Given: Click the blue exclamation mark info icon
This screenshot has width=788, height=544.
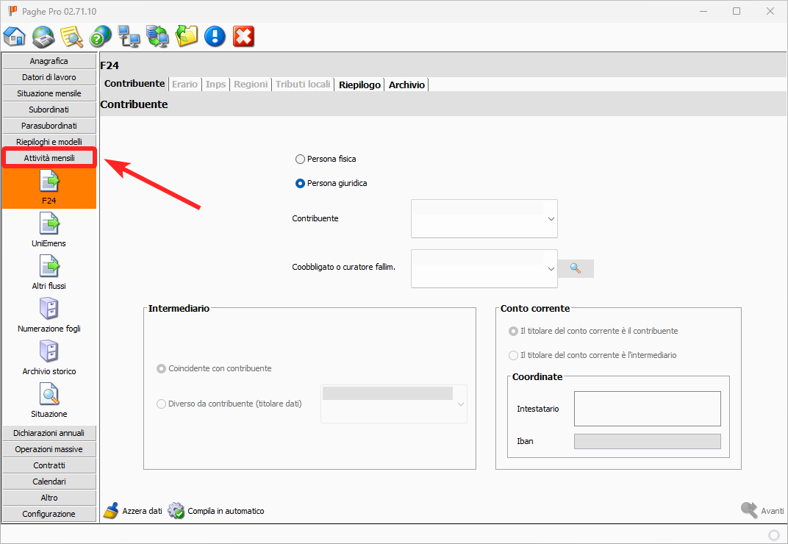Looking at the screenshot, I should (215, 36).
